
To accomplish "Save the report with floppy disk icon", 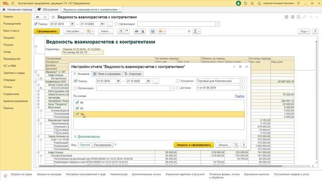I will click(x=152, y=31).
